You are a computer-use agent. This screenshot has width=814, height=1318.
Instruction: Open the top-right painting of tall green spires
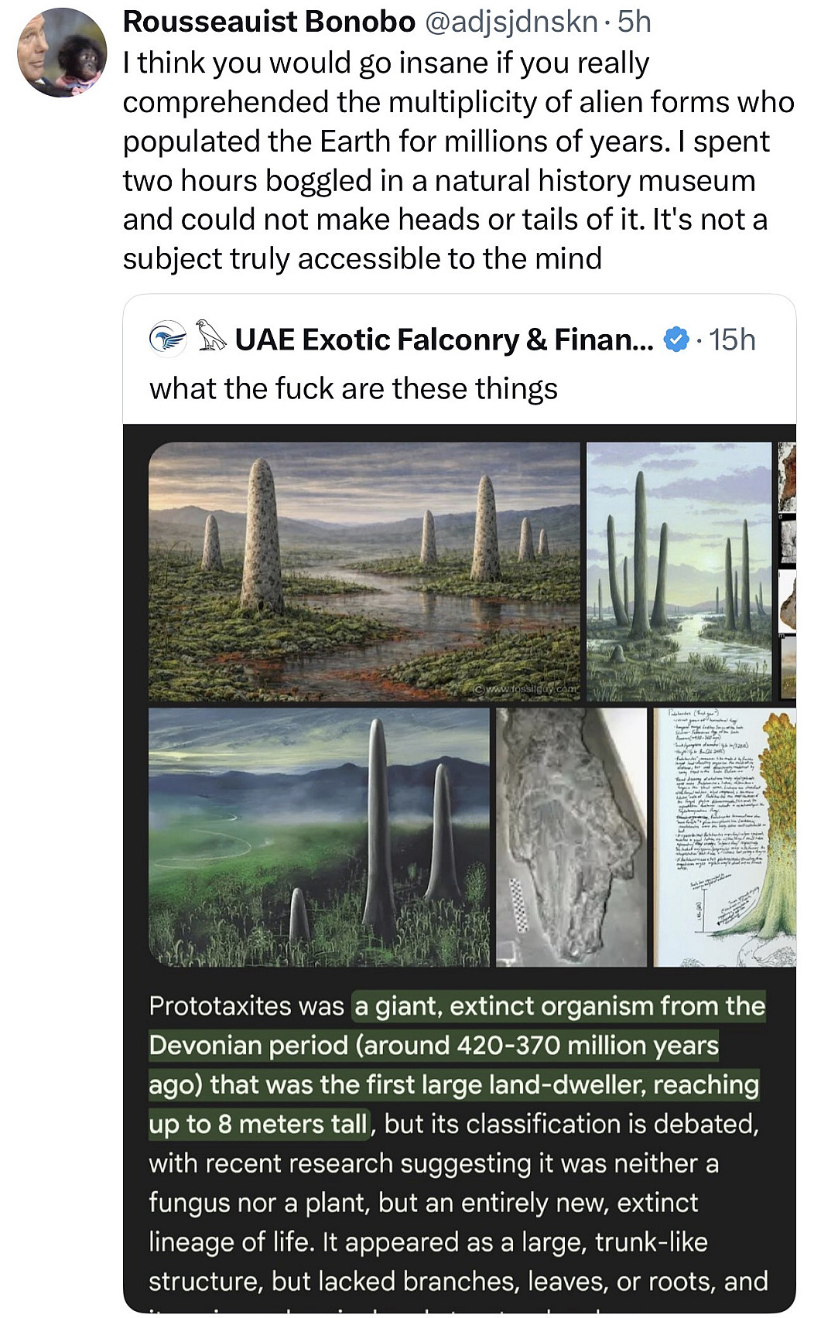679,571
